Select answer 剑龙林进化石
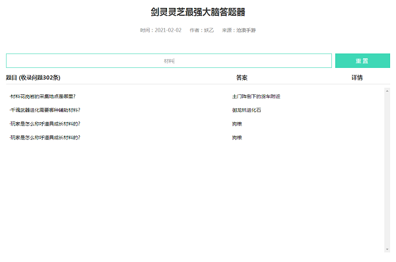396x262 pixels. 246,110
